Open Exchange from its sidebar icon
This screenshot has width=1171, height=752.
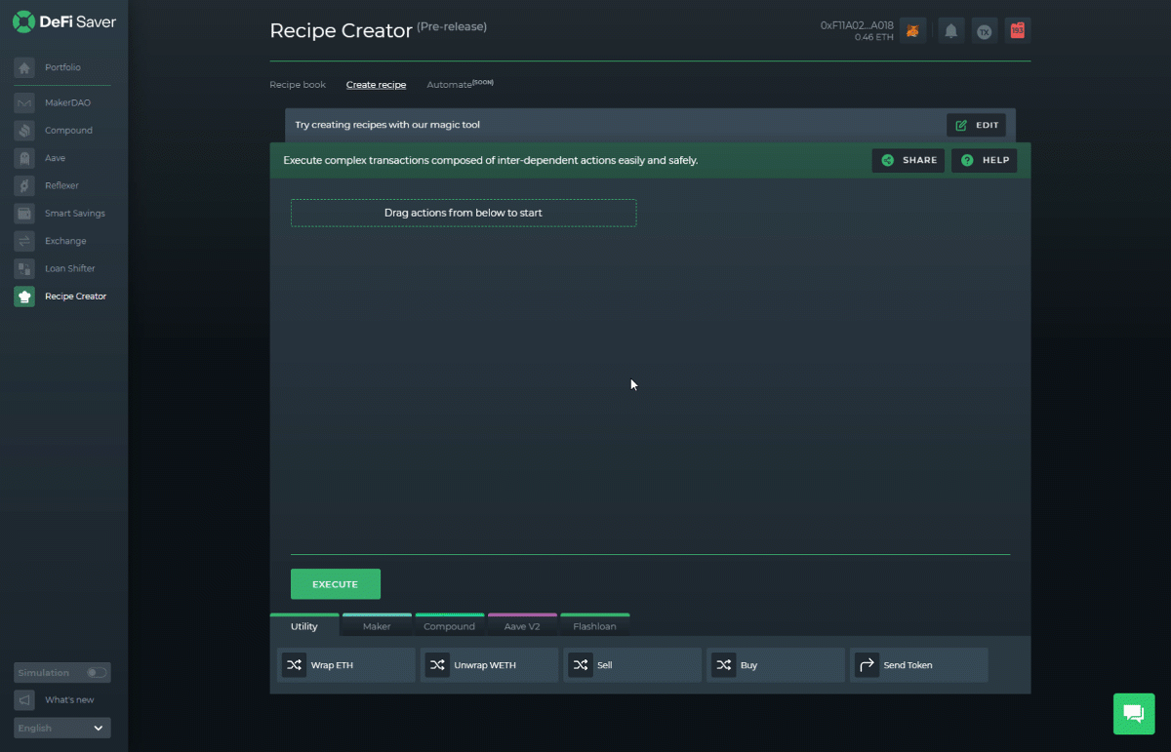tap(22, 240)
